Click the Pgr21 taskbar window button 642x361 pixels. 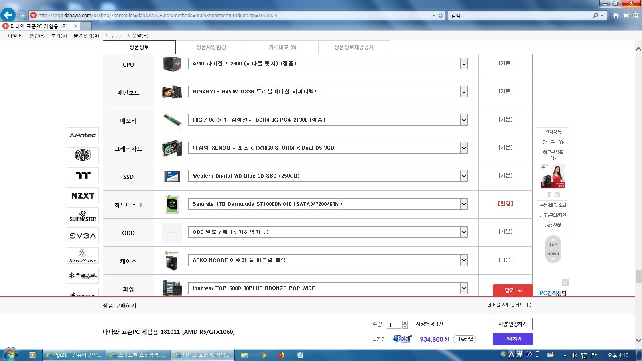(x=74, y=355)
